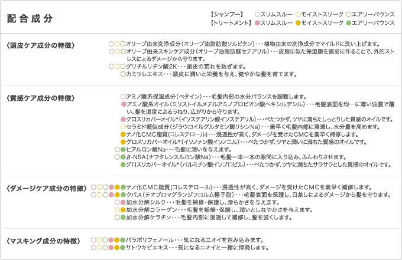The height and width of the screenshot is (260, 402).
Task: Click the yellow dot beside ナノ化CMC脂質 in 質感ケア
Action: [123, 134]
